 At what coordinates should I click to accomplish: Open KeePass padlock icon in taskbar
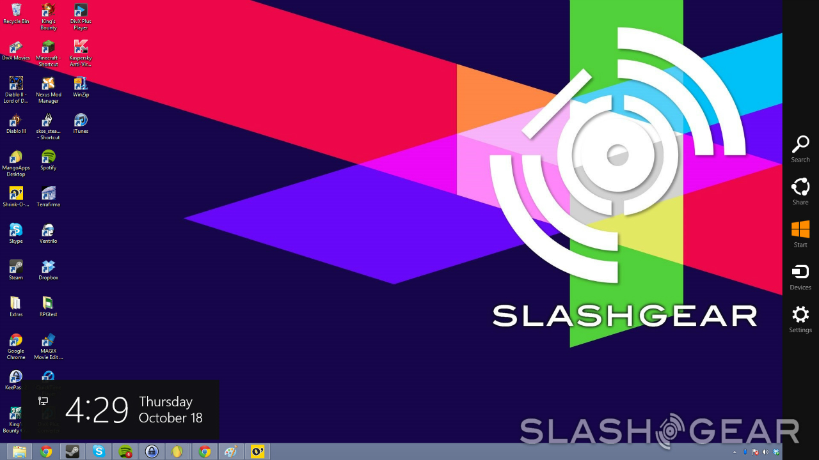(x=152, y=452)
